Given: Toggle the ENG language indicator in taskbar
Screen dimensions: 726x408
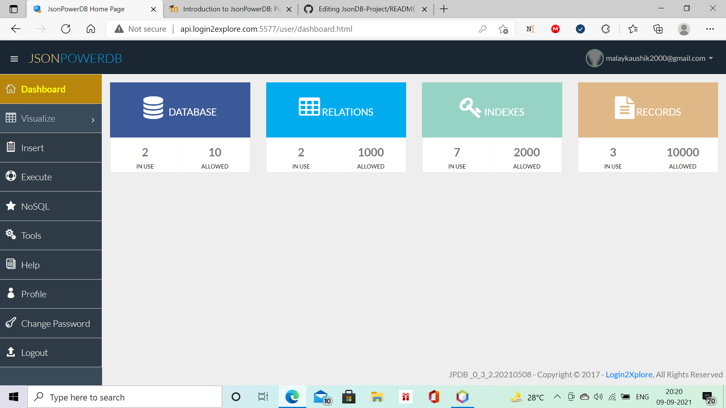Looking at the screenshot, I should click(x=642, y=397).
